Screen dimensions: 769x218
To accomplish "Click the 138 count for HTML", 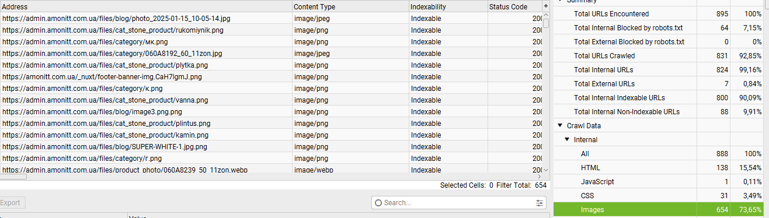I will pyautogui.click(x=722, y=168).
